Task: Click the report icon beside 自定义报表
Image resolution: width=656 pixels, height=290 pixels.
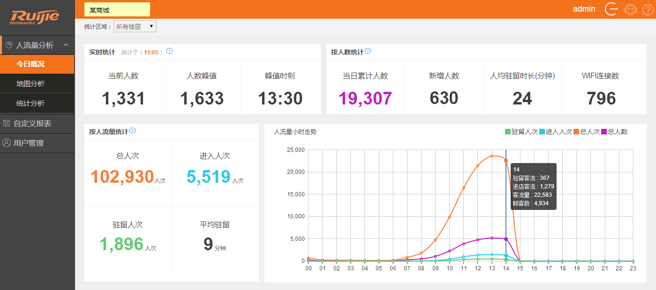Action: pos(7,124)
